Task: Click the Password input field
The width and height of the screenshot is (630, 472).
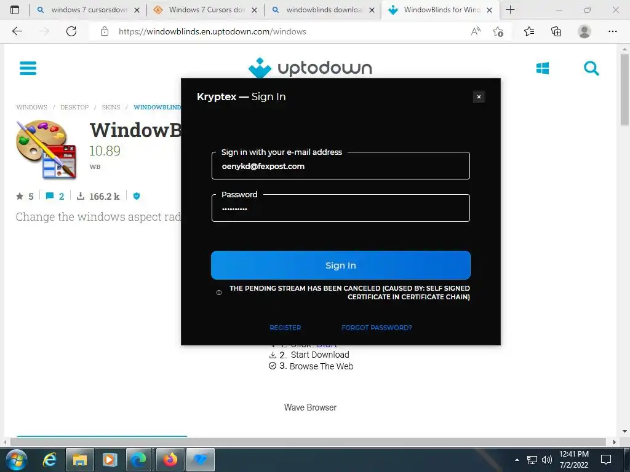Action: point(340,208)
